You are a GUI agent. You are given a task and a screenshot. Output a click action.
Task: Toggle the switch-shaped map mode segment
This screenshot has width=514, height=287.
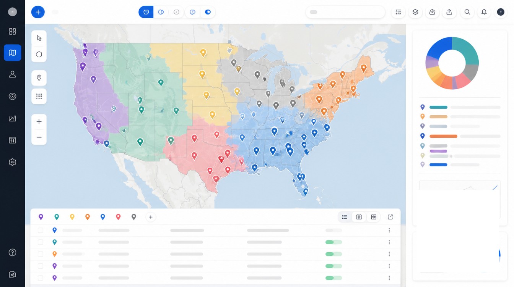point(208,12)
